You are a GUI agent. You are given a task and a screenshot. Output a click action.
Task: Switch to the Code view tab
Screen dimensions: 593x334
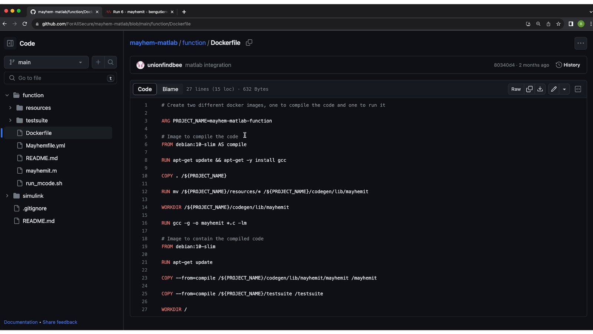click(x=145, y=89)
